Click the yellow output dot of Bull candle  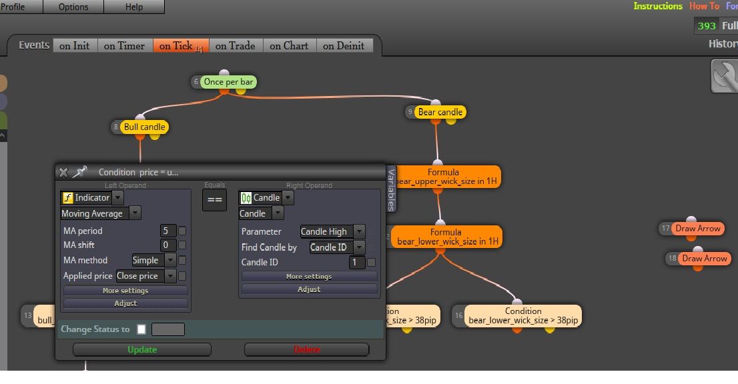pyautogui.click(x=154, y=136)
